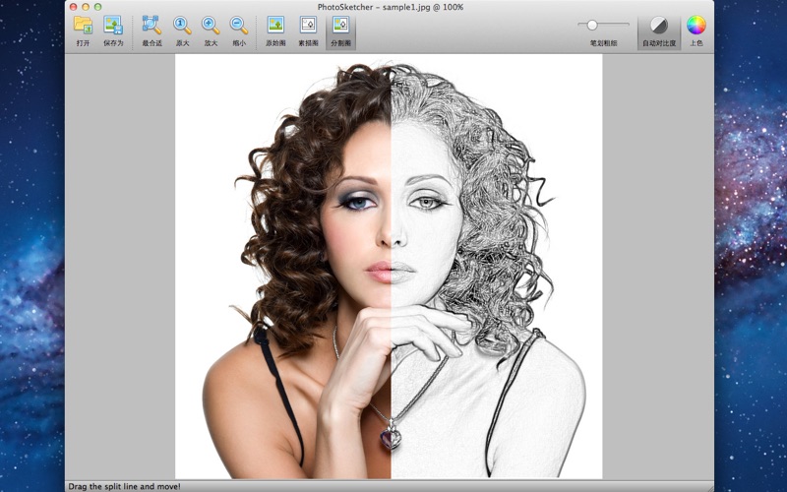Click the right end of the stroke slider track
The width and height of the screenshot is (787, 492).
627,24
